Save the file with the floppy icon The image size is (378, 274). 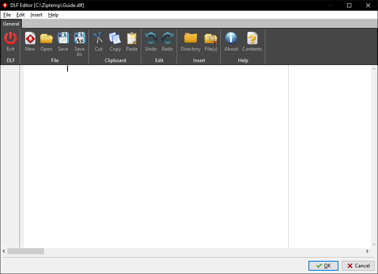(x=63, y=38)
